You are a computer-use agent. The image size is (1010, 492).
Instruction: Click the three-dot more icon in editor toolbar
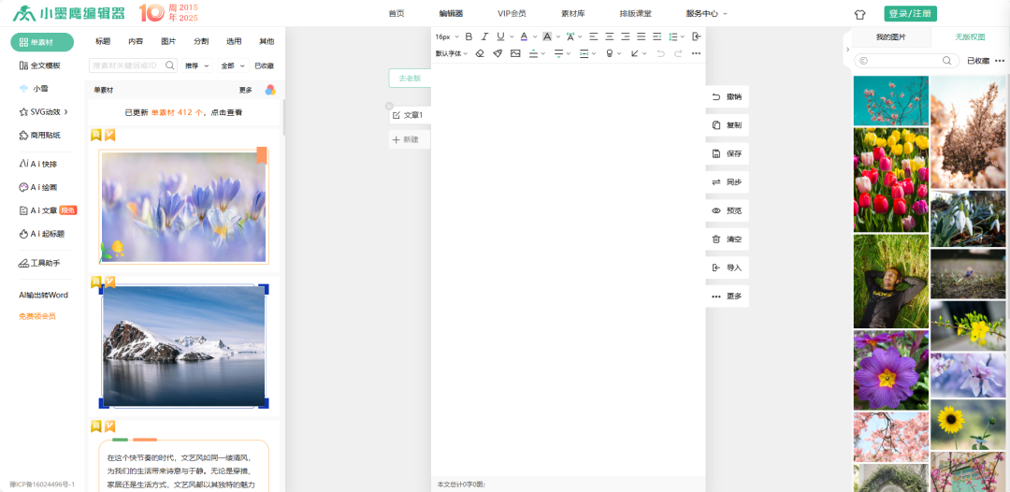click(696, 53)
